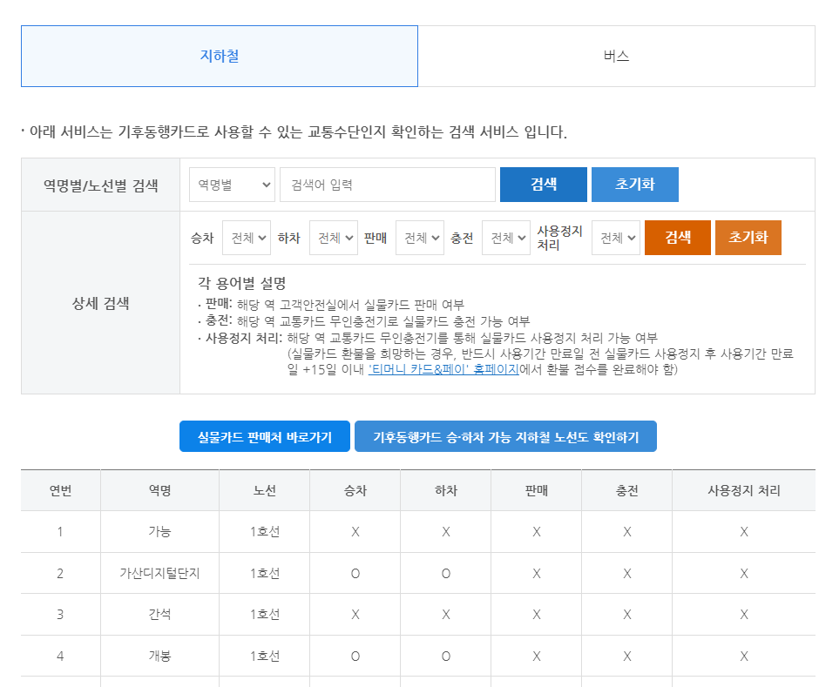This screenshot has width=819, height=687.
Task: Click the blue 검색 search button
Action: (542, 184)
